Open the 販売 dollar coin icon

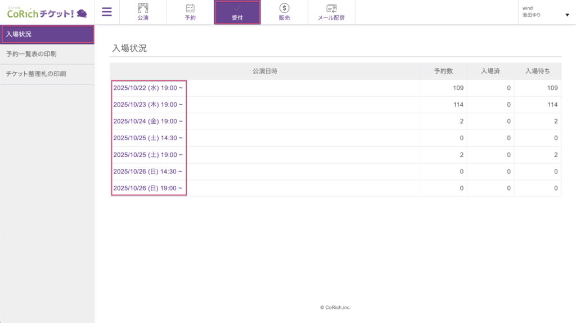click(x=285, y=8)
